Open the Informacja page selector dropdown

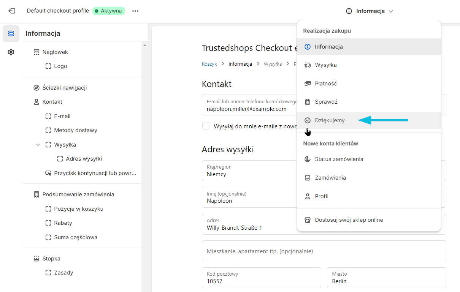click(x=370, y=11)
